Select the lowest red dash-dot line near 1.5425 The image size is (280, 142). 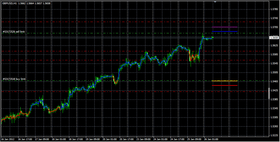click(135, 92)
